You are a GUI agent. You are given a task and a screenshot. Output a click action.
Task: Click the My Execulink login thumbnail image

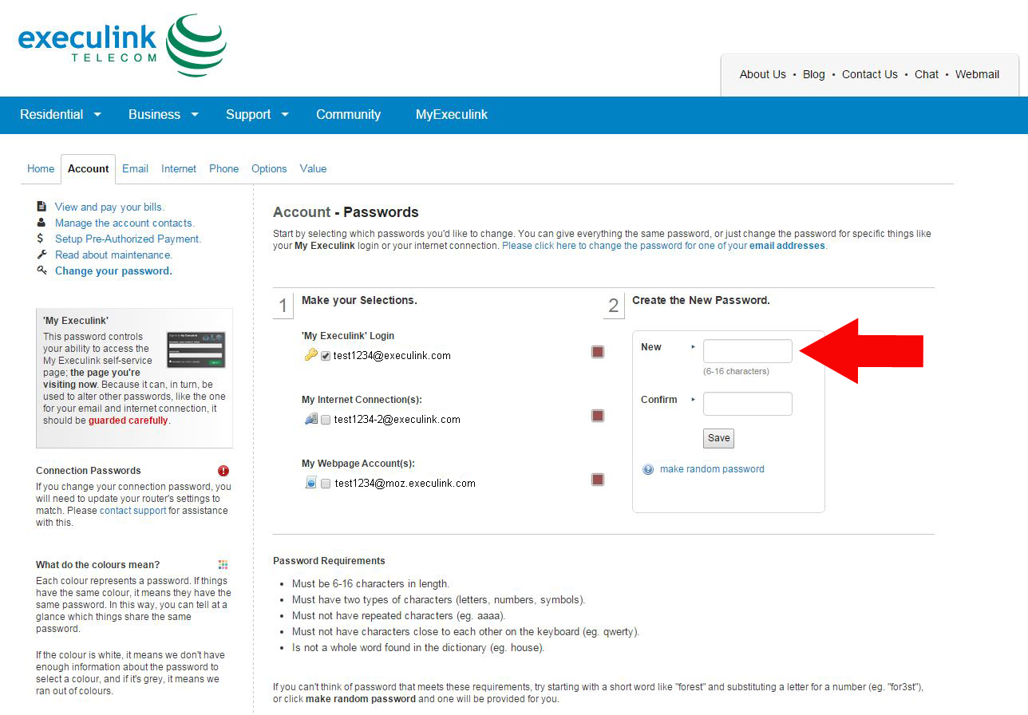tap(196, 350)
